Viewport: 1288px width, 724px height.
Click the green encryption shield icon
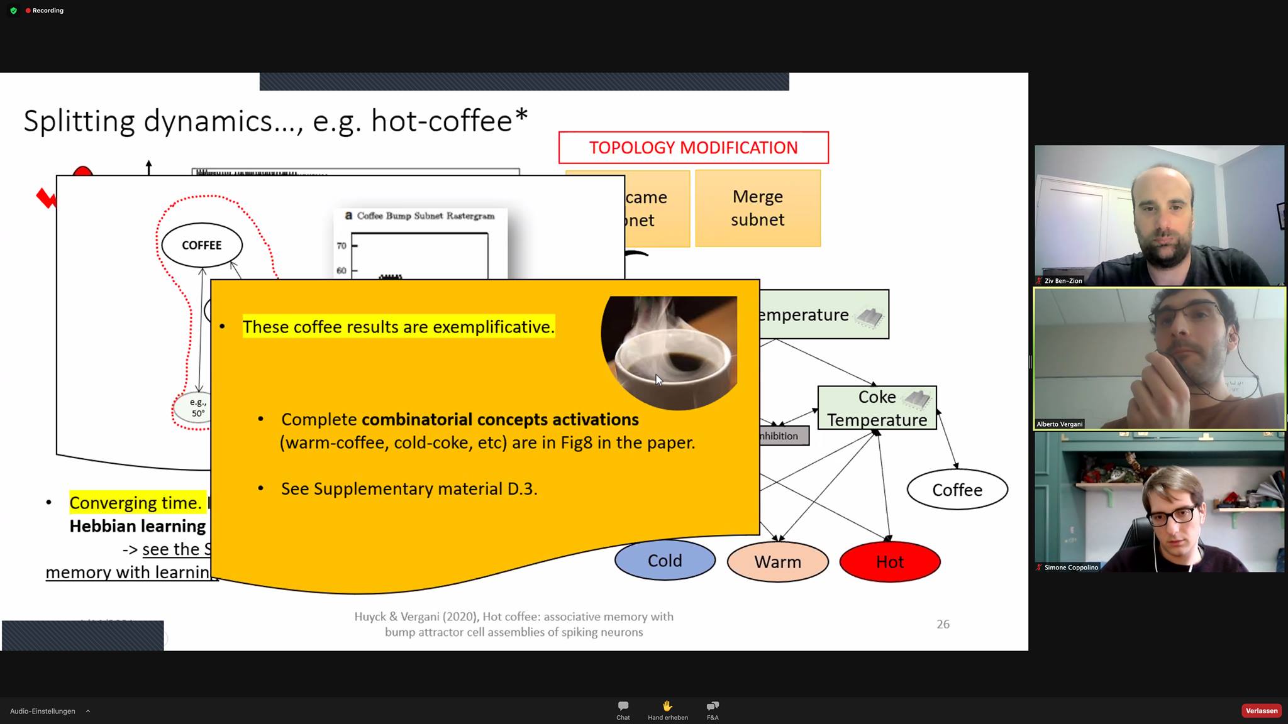pos(13,11)
